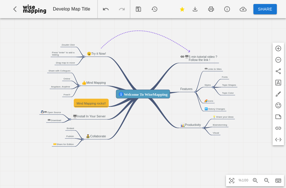Select the Embed subtopic
The width and height of the screenshot is (286, 188).
[x=70, y=128]
